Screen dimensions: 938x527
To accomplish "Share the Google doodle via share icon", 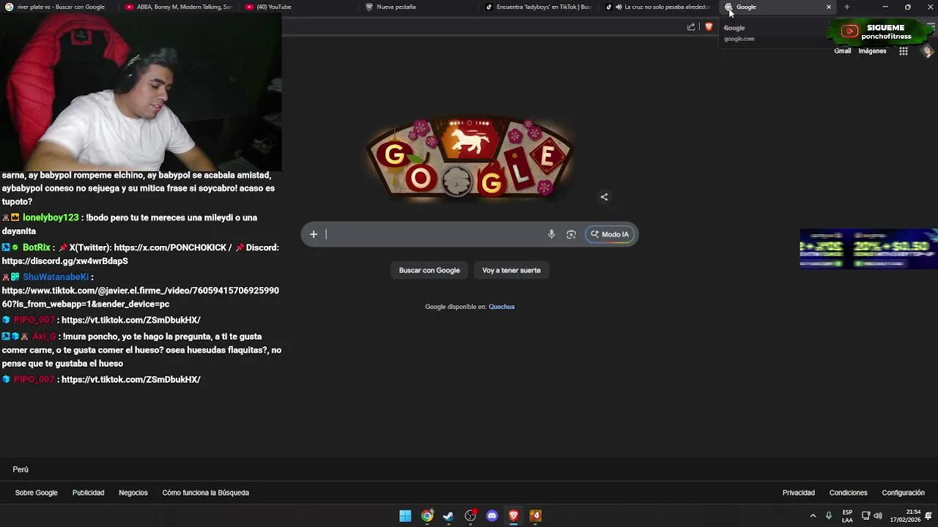I will coord(604,197).
